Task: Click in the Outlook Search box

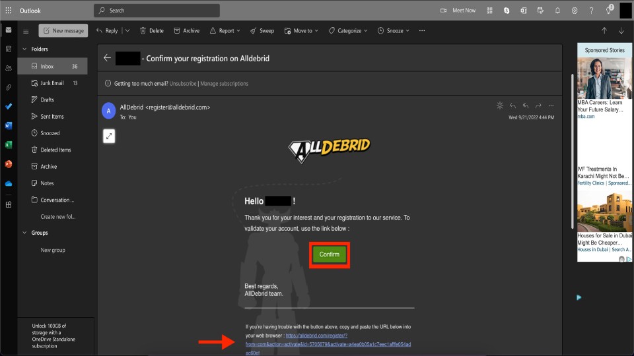Action: coord(157,11)
